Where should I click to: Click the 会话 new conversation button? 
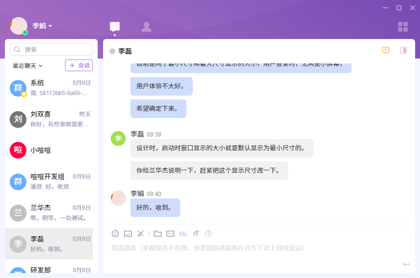pyautogui.click(x=79, y=65)
